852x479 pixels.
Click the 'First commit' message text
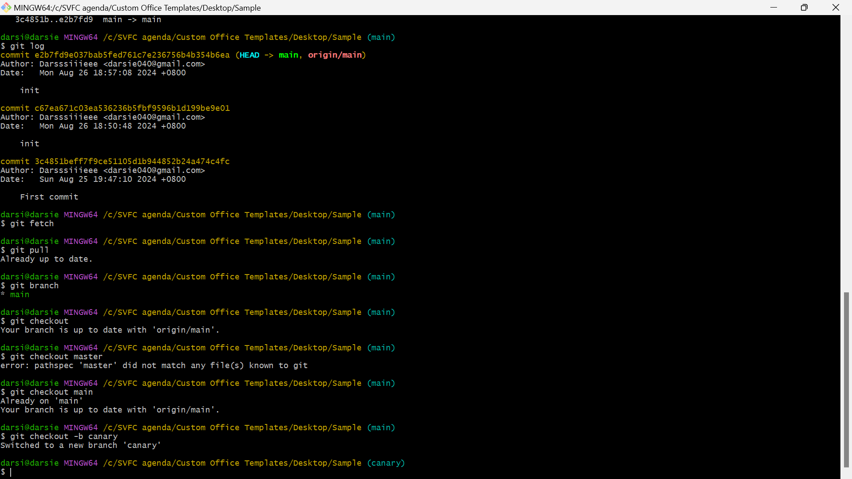(x=49, y=197)
